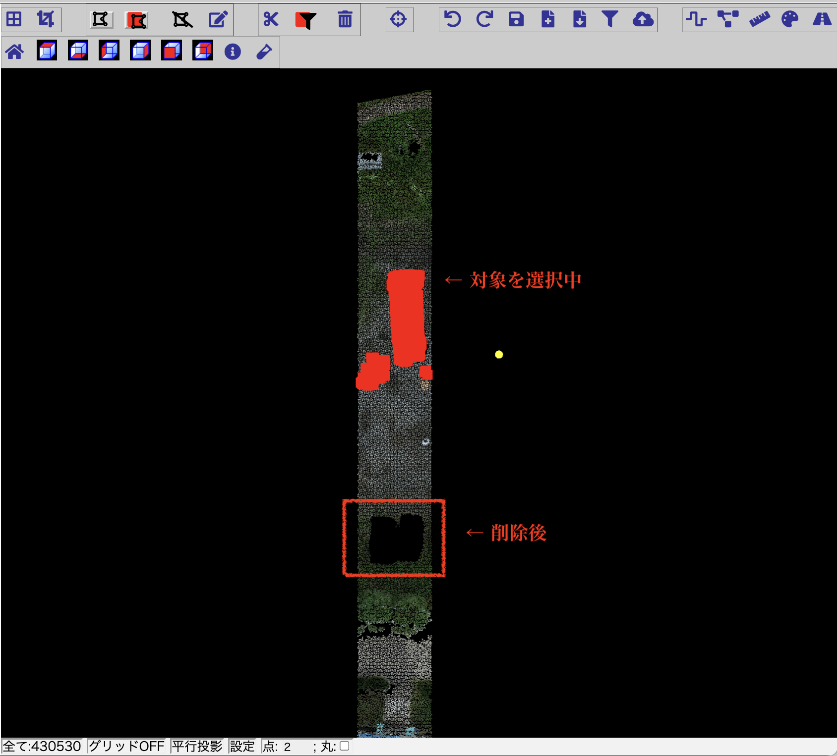Open the color palette icon
The image size is (837, 756).
tap(790, 20)
